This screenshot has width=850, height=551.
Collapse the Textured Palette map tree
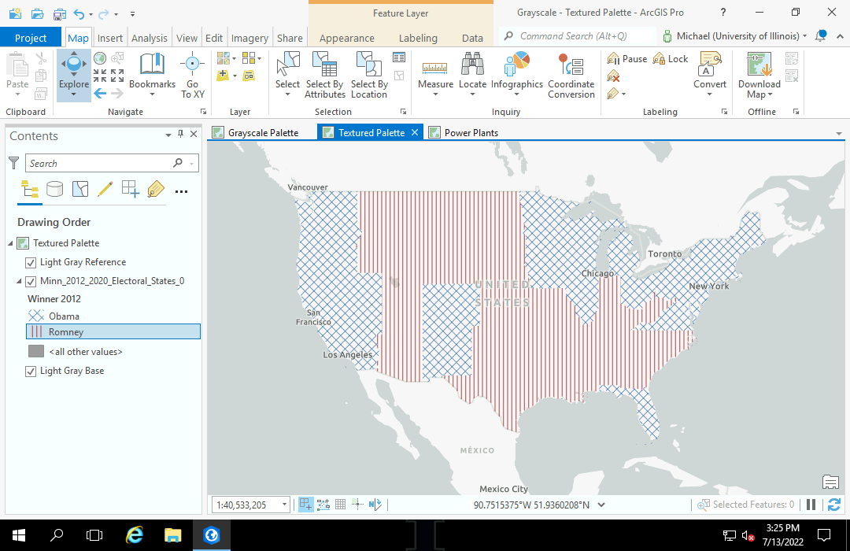pyautogui.click(x=10, y=243)
